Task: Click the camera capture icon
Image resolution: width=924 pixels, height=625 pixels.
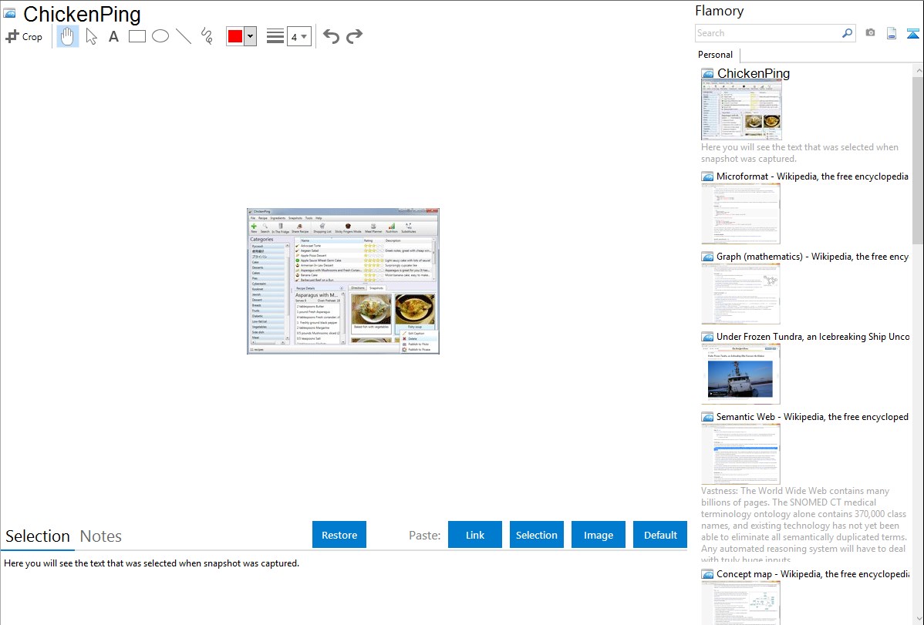Action: [x=870, y=33]
